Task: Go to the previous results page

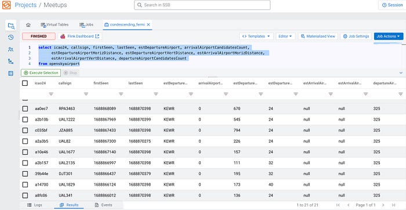Action: (348, 205)
